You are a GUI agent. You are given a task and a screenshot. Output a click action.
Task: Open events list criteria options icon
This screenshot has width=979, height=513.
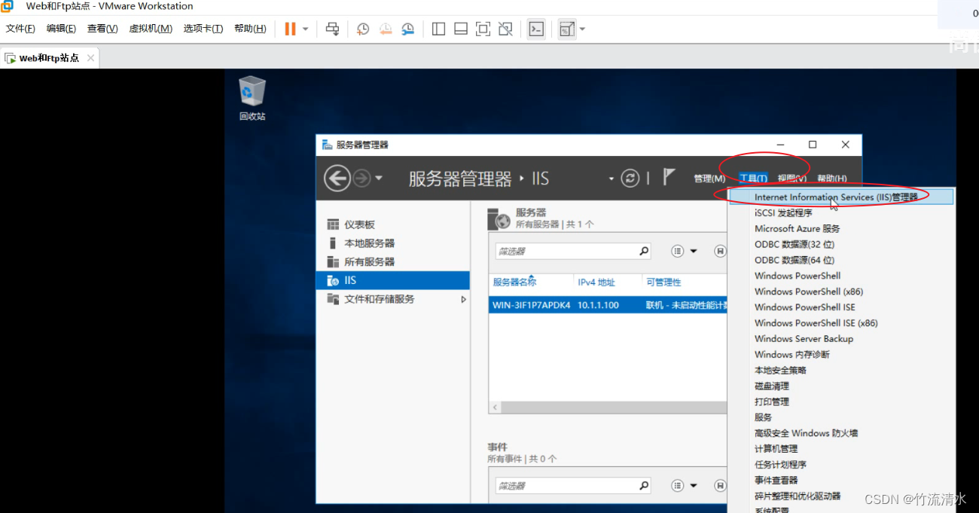click(x=677, y=486)
